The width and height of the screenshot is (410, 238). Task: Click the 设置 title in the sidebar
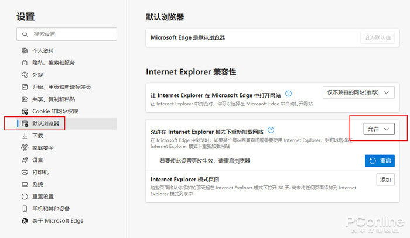point(25,17)
